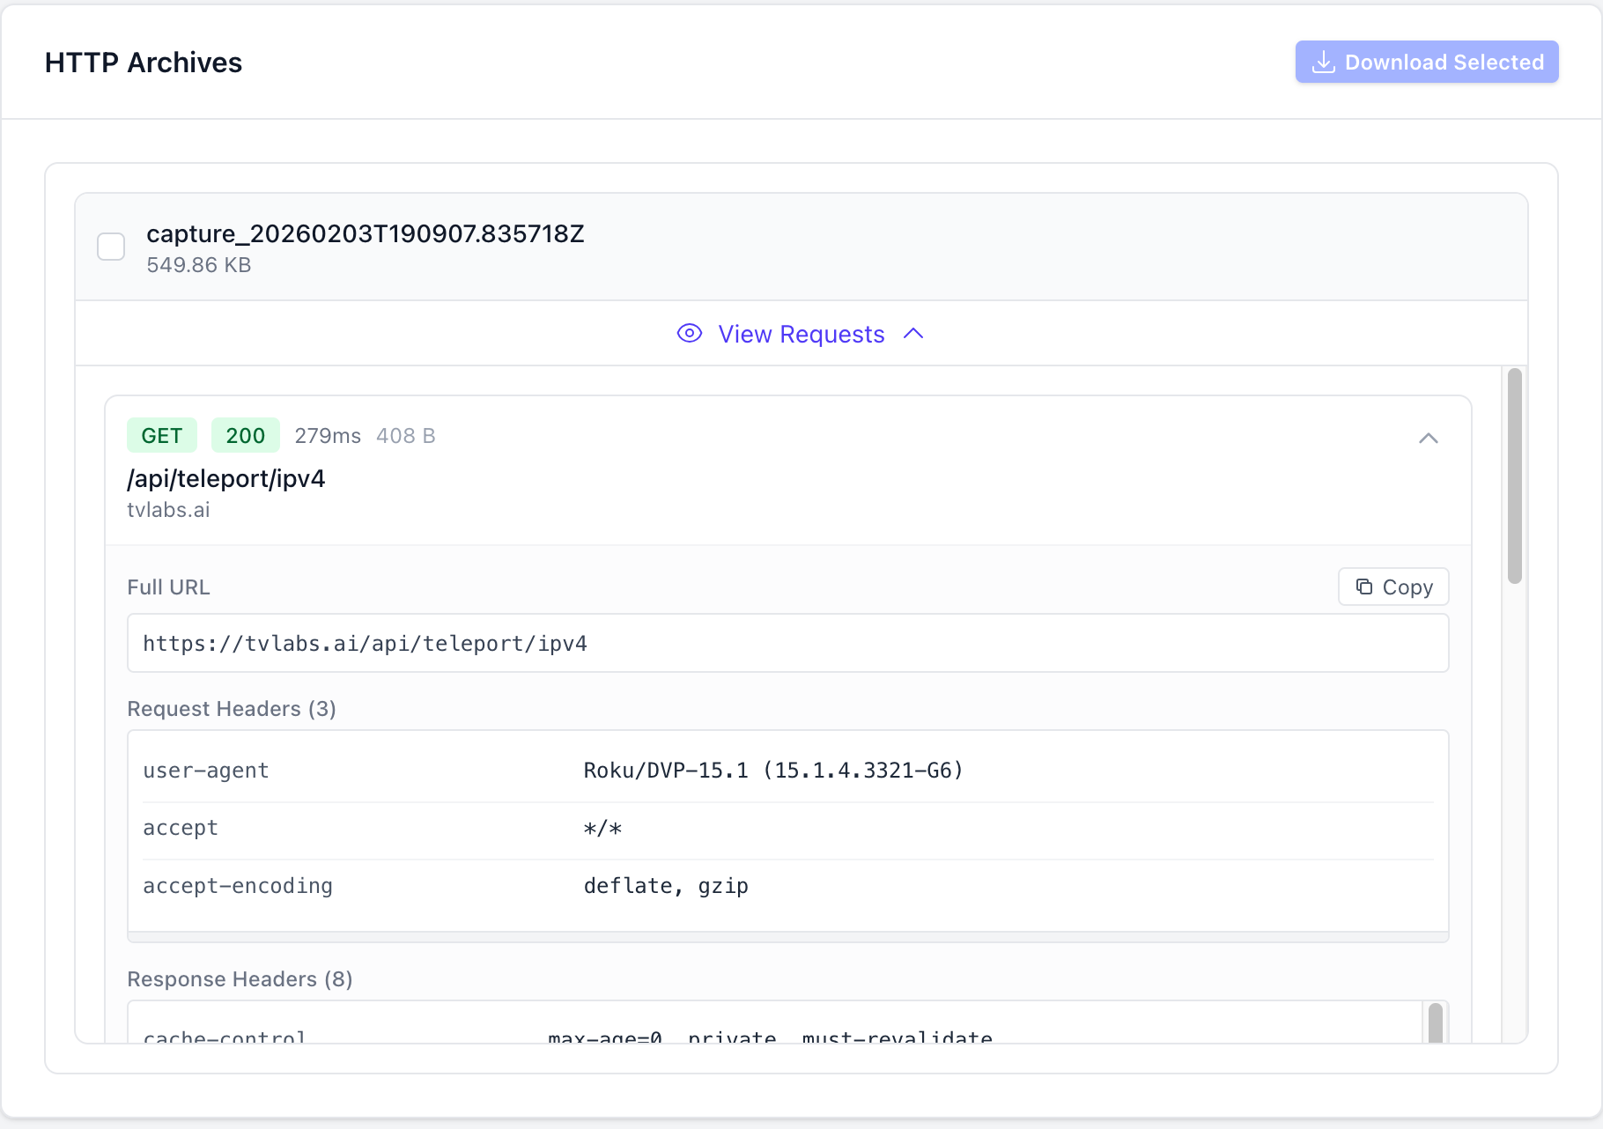The width and height of the screenshot is (1603, 1129).
Task: Click the View Requests link text
Action: (801, 335)
